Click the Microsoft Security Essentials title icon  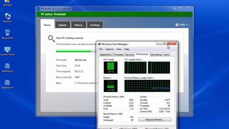click(38, 9)
